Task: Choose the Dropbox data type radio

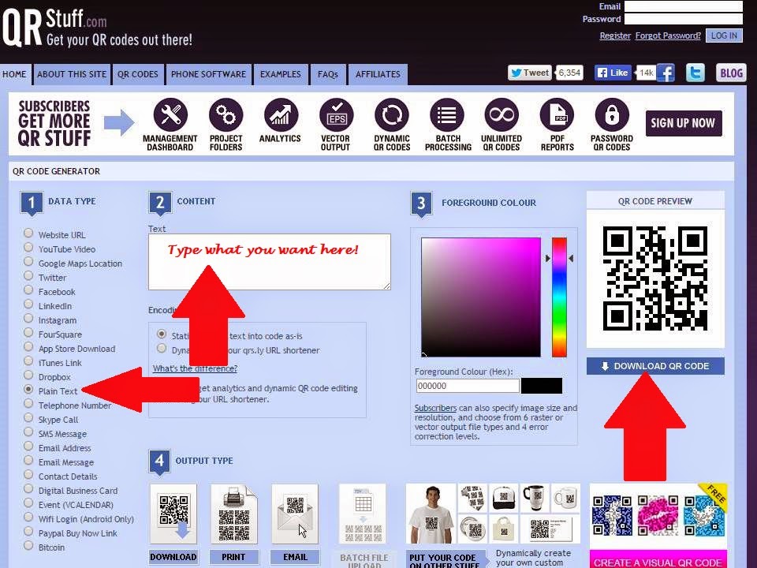Action: coord(28,376)
